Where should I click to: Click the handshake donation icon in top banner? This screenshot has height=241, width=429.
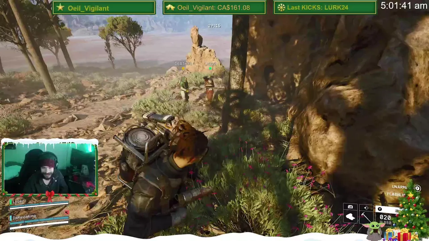click(170, 8)
